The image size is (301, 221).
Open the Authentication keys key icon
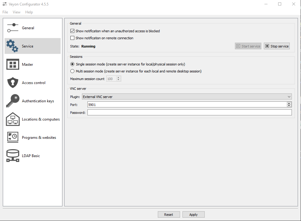(13, 100)
